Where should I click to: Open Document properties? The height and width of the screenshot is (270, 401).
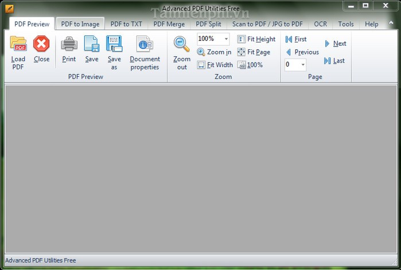[145, 53]
